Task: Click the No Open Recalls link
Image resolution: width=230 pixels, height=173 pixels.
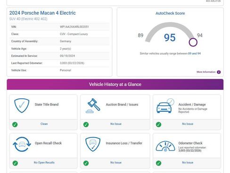Action: click(x=44, y=163)
